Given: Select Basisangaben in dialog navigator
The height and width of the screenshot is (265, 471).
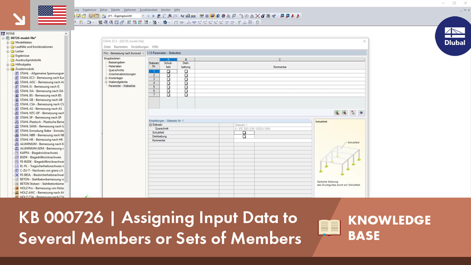Looking at the screenshot, I should [x=116, y=63].
